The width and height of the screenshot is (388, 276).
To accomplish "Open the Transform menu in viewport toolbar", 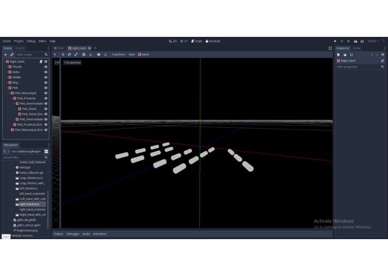I will click(118, 54).
